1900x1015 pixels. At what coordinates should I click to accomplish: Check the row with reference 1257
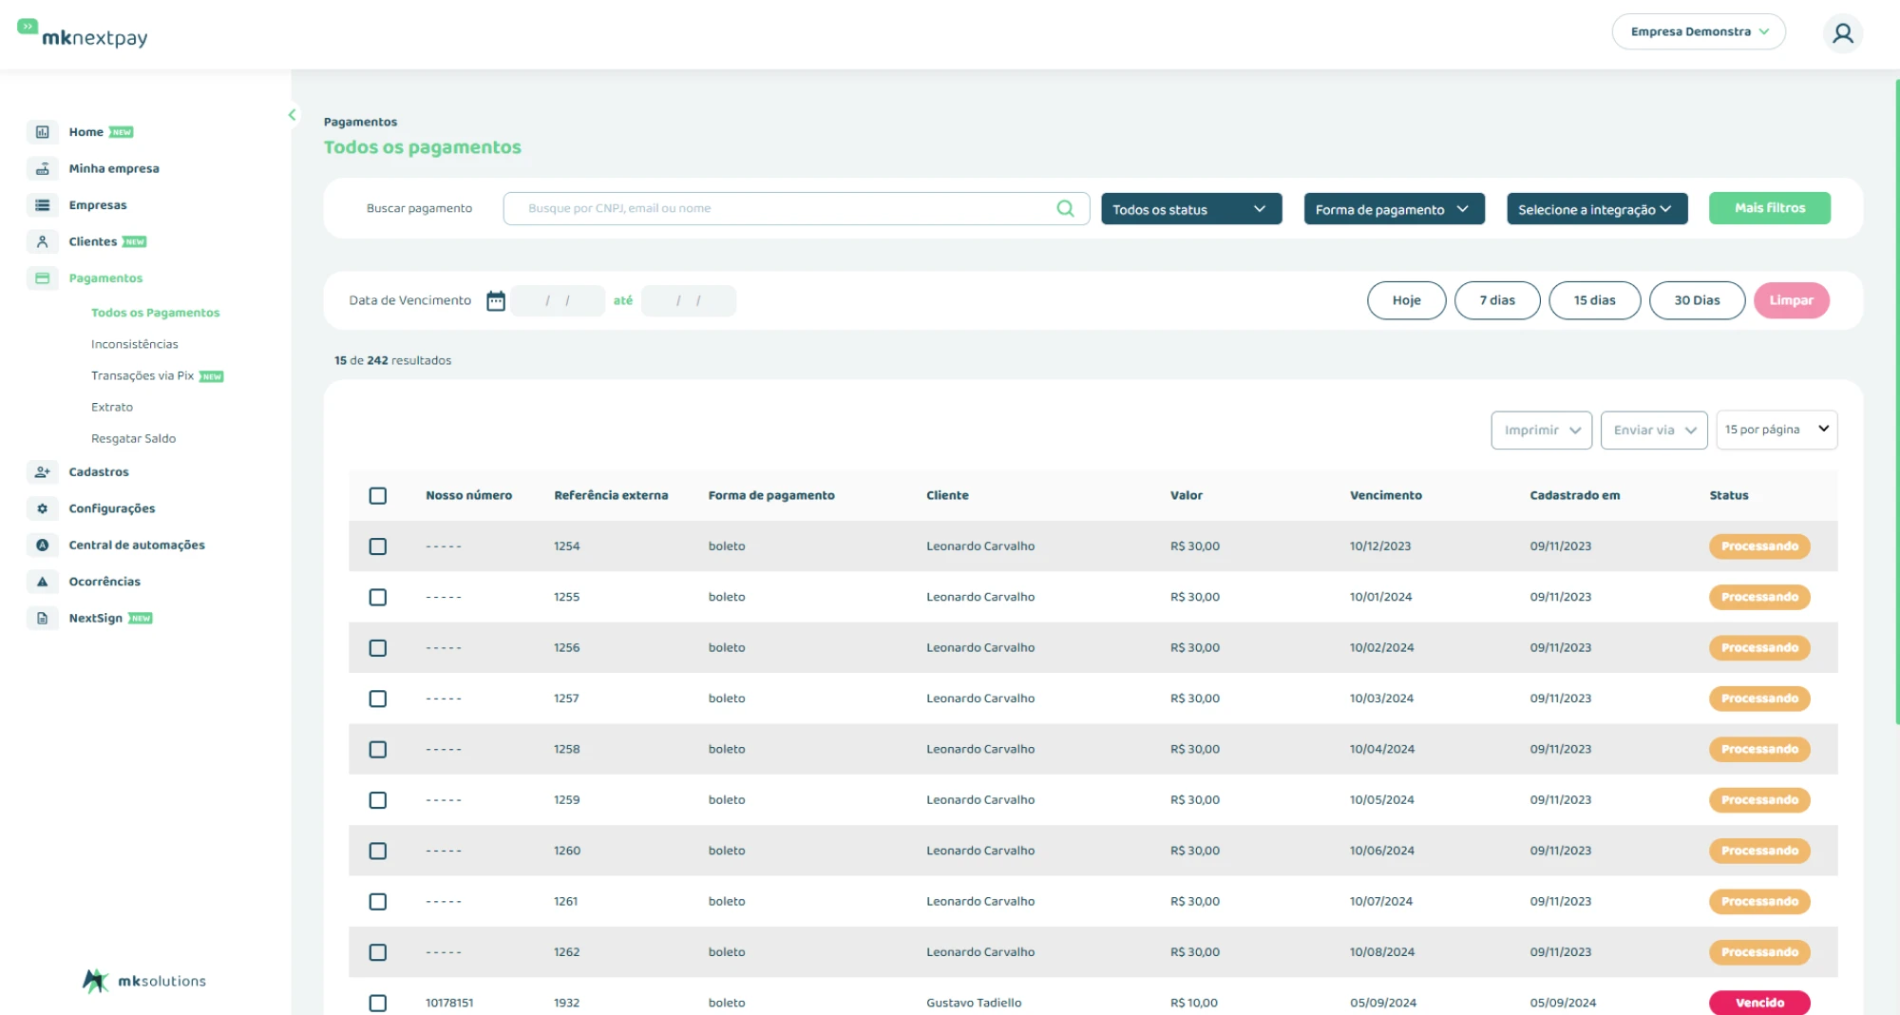tap(378, 699)
